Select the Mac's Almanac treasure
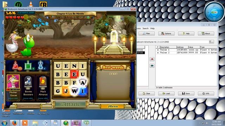This screenshot has width=225, height=126. click(43, 83)
